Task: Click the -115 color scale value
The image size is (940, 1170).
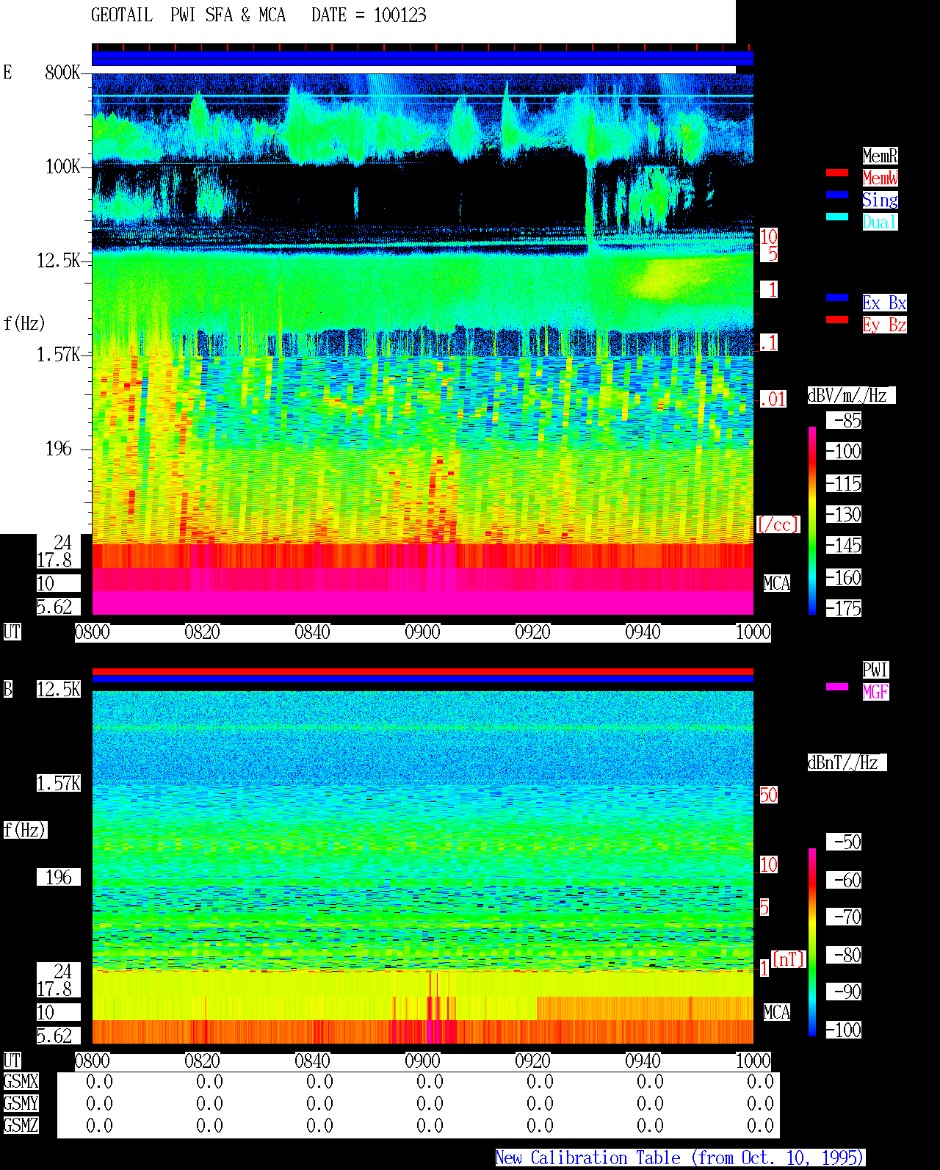Action: pyautogui.click(x=844, y=483)
